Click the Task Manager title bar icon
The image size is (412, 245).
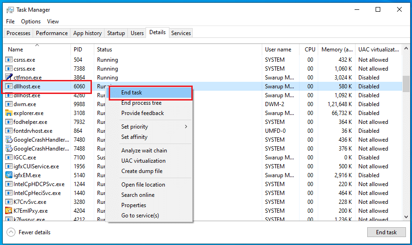point(10,10)
